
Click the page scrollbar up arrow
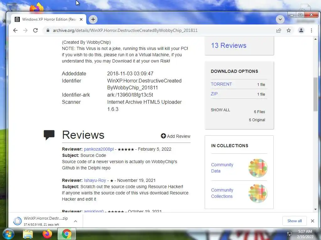click(315, 39)
